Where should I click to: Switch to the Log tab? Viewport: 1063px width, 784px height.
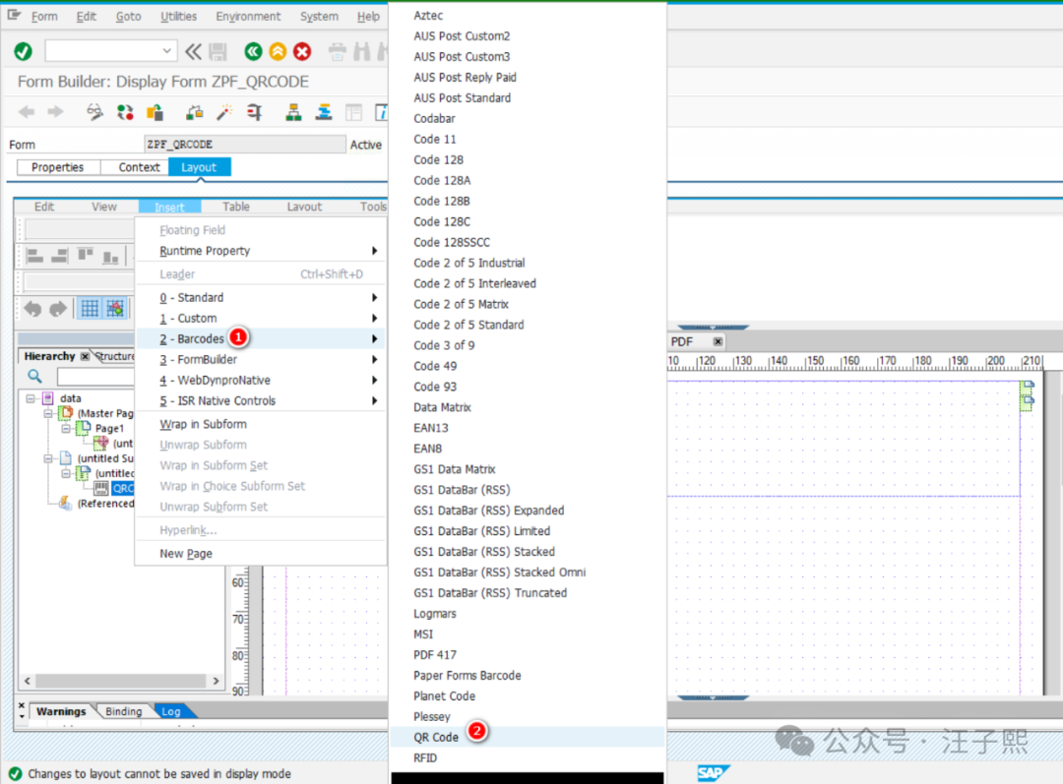click(x=171, y=711)
